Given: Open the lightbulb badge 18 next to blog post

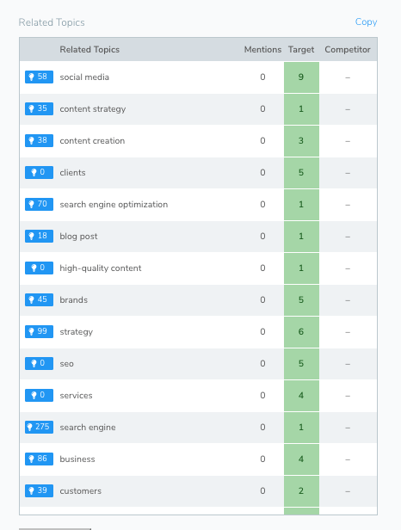Looking at the screenshot, I should coord(39,236).
